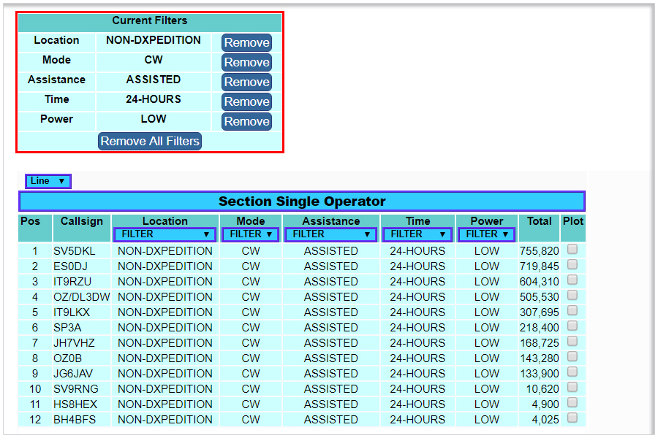658x438 pixels.
Task: Expand the Mode column FILTER dropdown
Action: point(251,234)
